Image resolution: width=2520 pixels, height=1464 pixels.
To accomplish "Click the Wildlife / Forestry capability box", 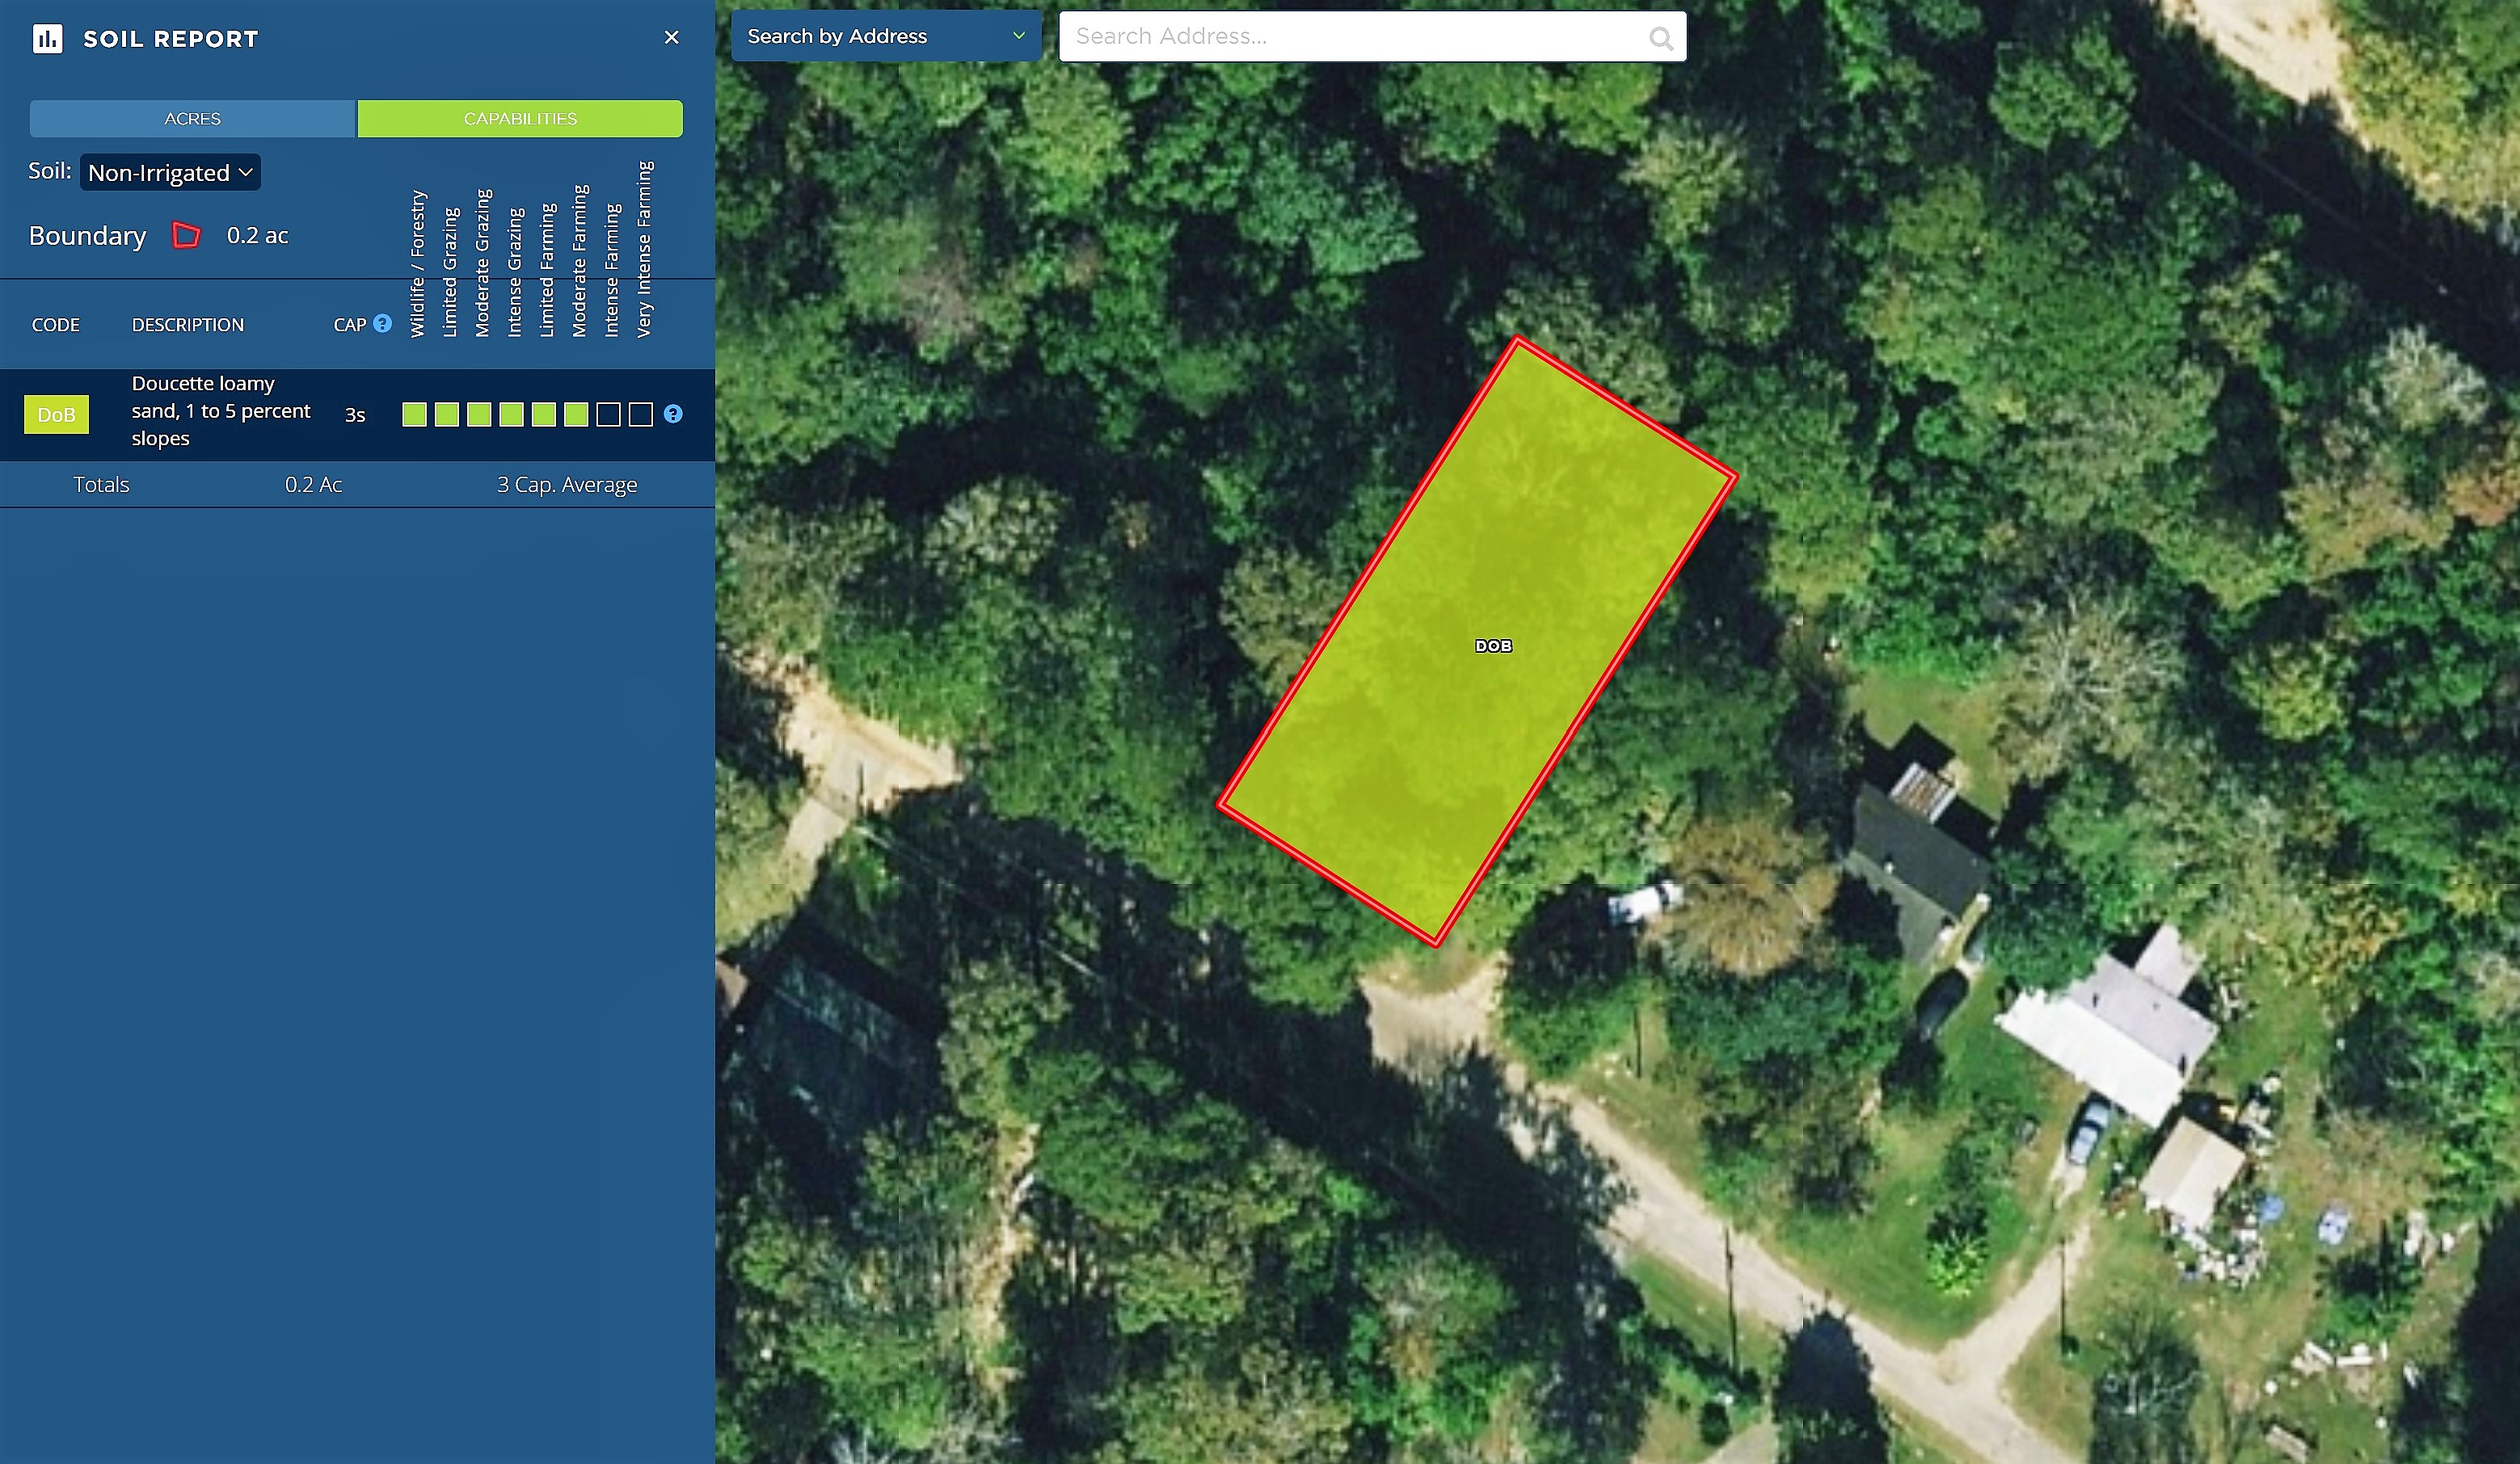I will click(x=415, y=414).
